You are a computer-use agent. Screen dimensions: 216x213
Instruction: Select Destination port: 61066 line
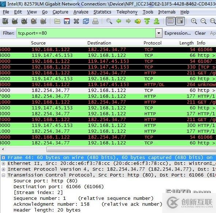click(x=58, y=187)
